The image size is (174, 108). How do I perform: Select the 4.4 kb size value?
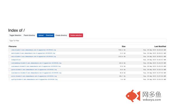[x=123, y=79]
